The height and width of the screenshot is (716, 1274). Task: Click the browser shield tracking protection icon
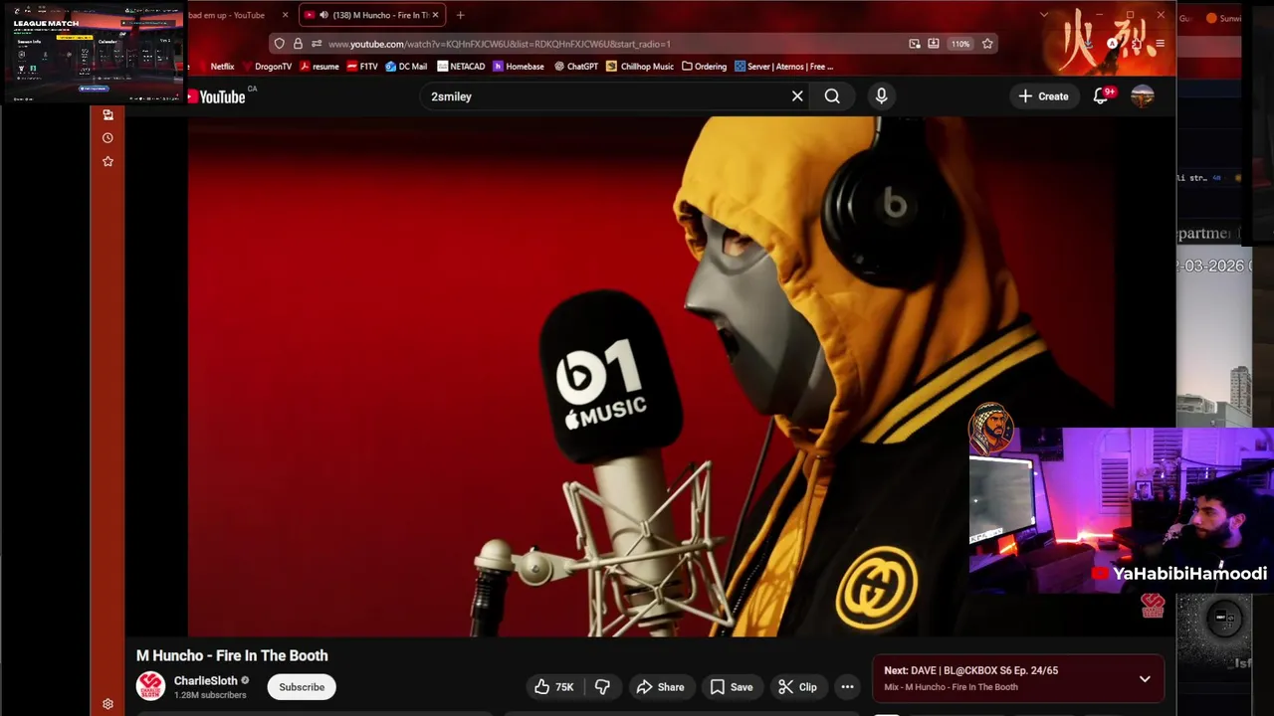click(x=280, y=44)
